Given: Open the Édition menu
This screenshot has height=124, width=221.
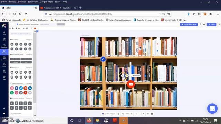Looking at the screenshot, I should pyautogui.click(x=12, y=2).
